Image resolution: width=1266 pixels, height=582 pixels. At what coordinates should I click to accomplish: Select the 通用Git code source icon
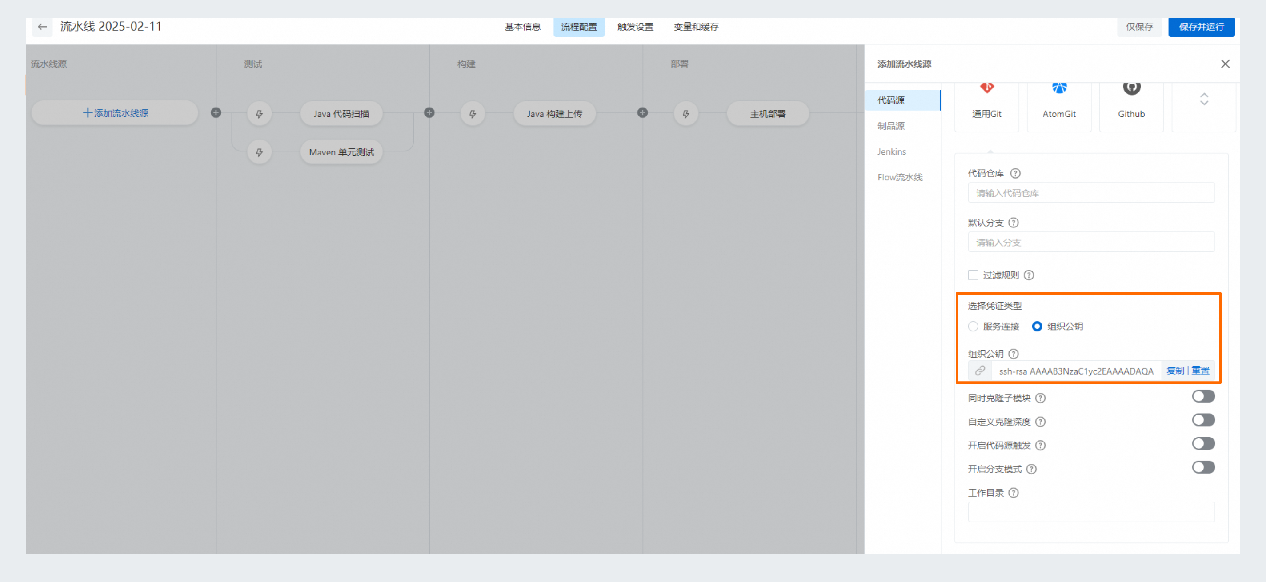(986, 107)
